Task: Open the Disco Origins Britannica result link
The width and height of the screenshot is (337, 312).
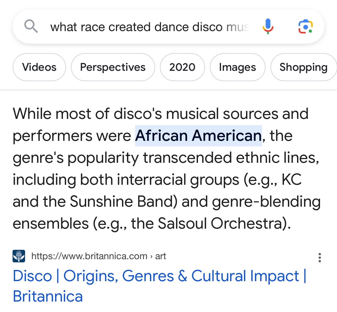Action: click(159, 286)
